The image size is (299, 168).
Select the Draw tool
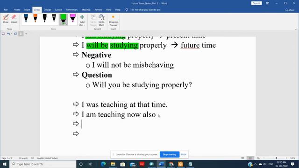point(6,19)
